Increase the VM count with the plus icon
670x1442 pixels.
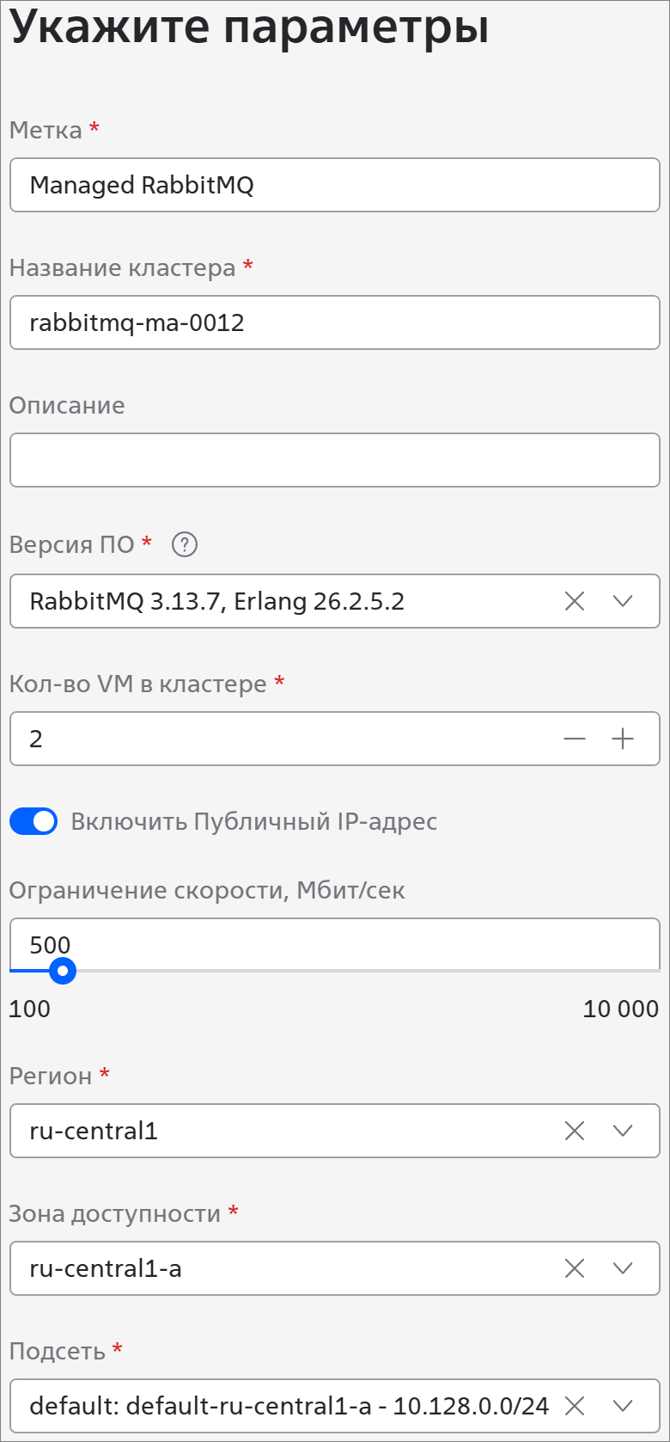tap(623, 739)
